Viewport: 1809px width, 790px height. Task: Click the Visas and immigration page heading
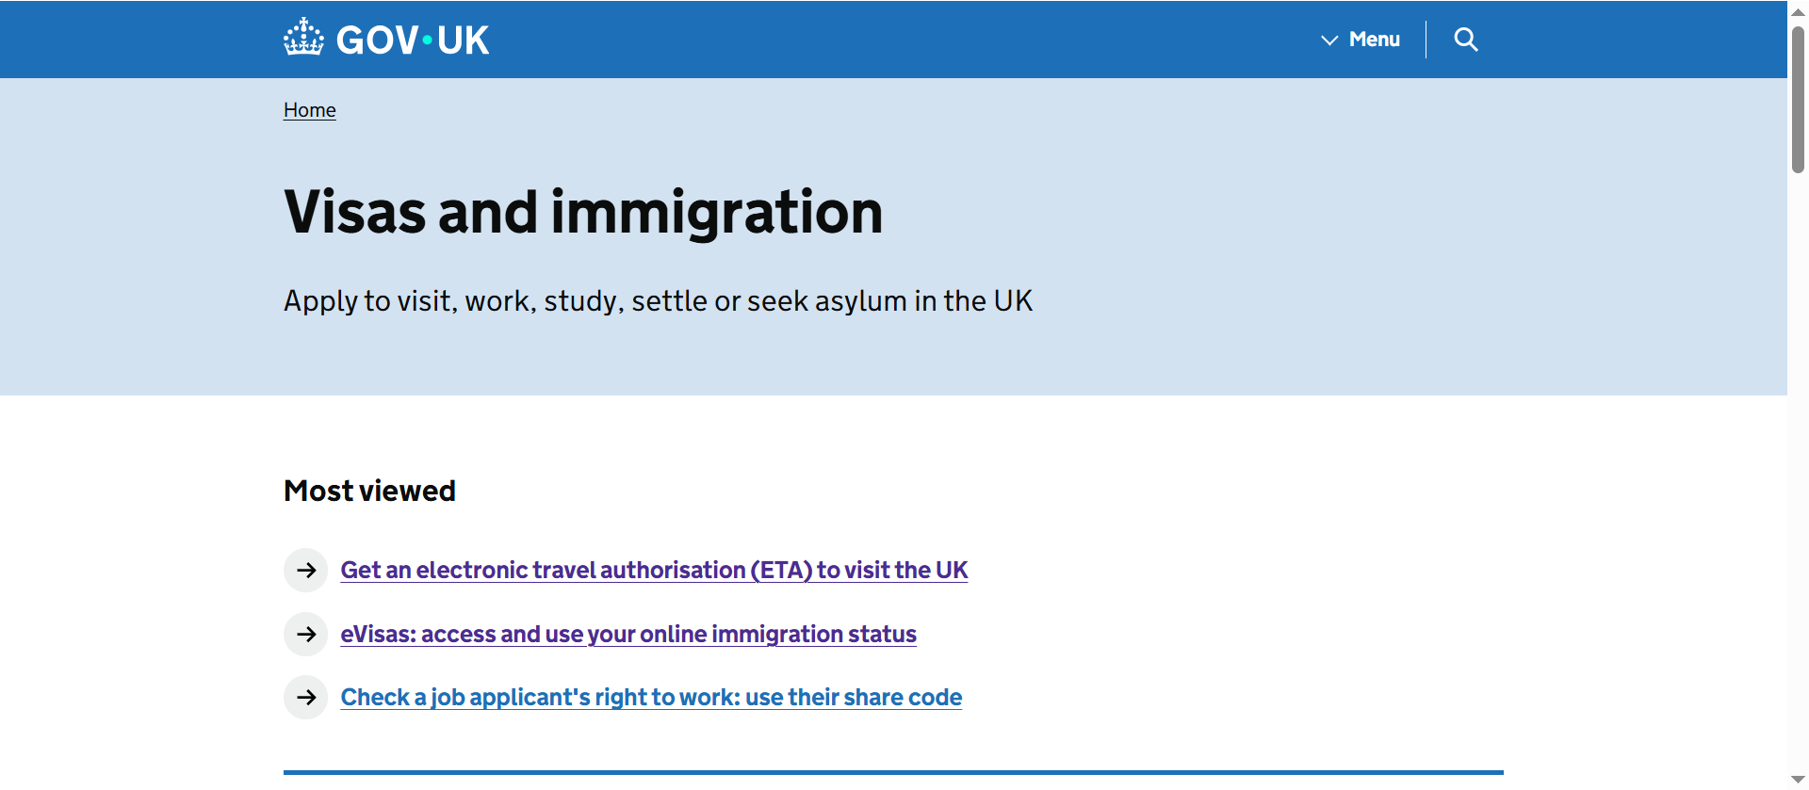(x=583, y=212)
